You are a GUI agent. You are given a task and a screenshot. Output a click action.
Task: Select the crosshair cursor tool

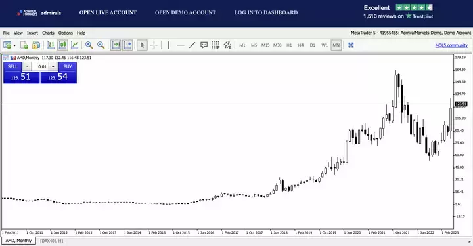(154, 45)
